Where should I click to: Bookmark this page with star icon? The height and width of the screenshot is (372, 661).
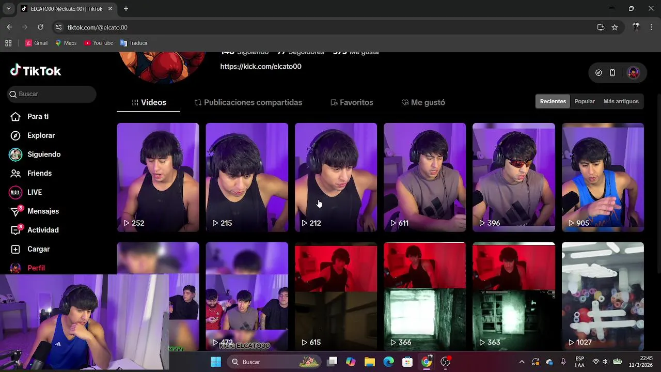coord(615,27)
